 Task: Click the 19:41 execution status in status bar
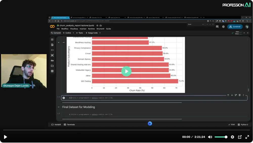point(232,125)
